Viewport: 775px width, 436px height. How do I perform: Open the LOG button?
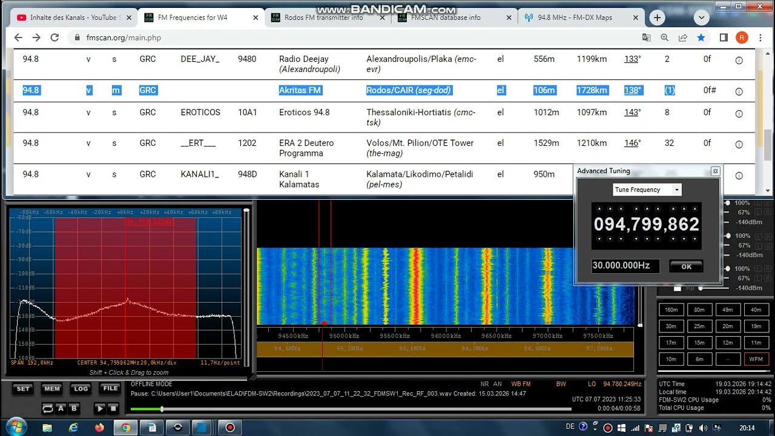pos(81,389)
